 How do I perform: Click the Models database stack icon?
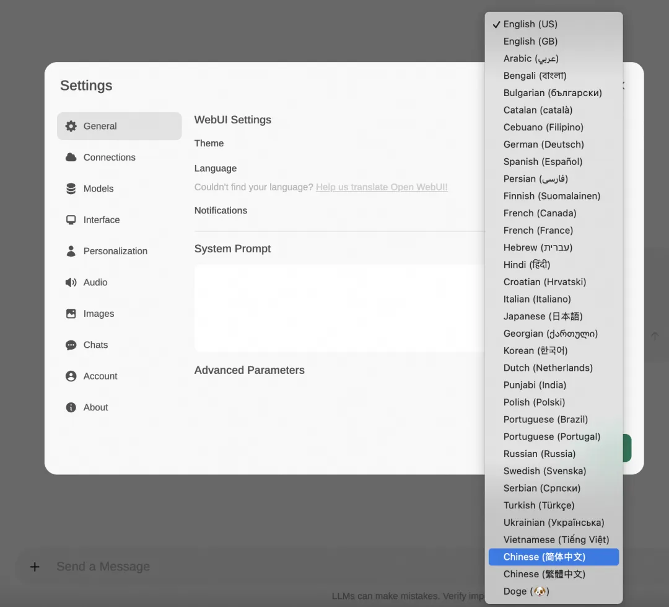coord(71,188)
